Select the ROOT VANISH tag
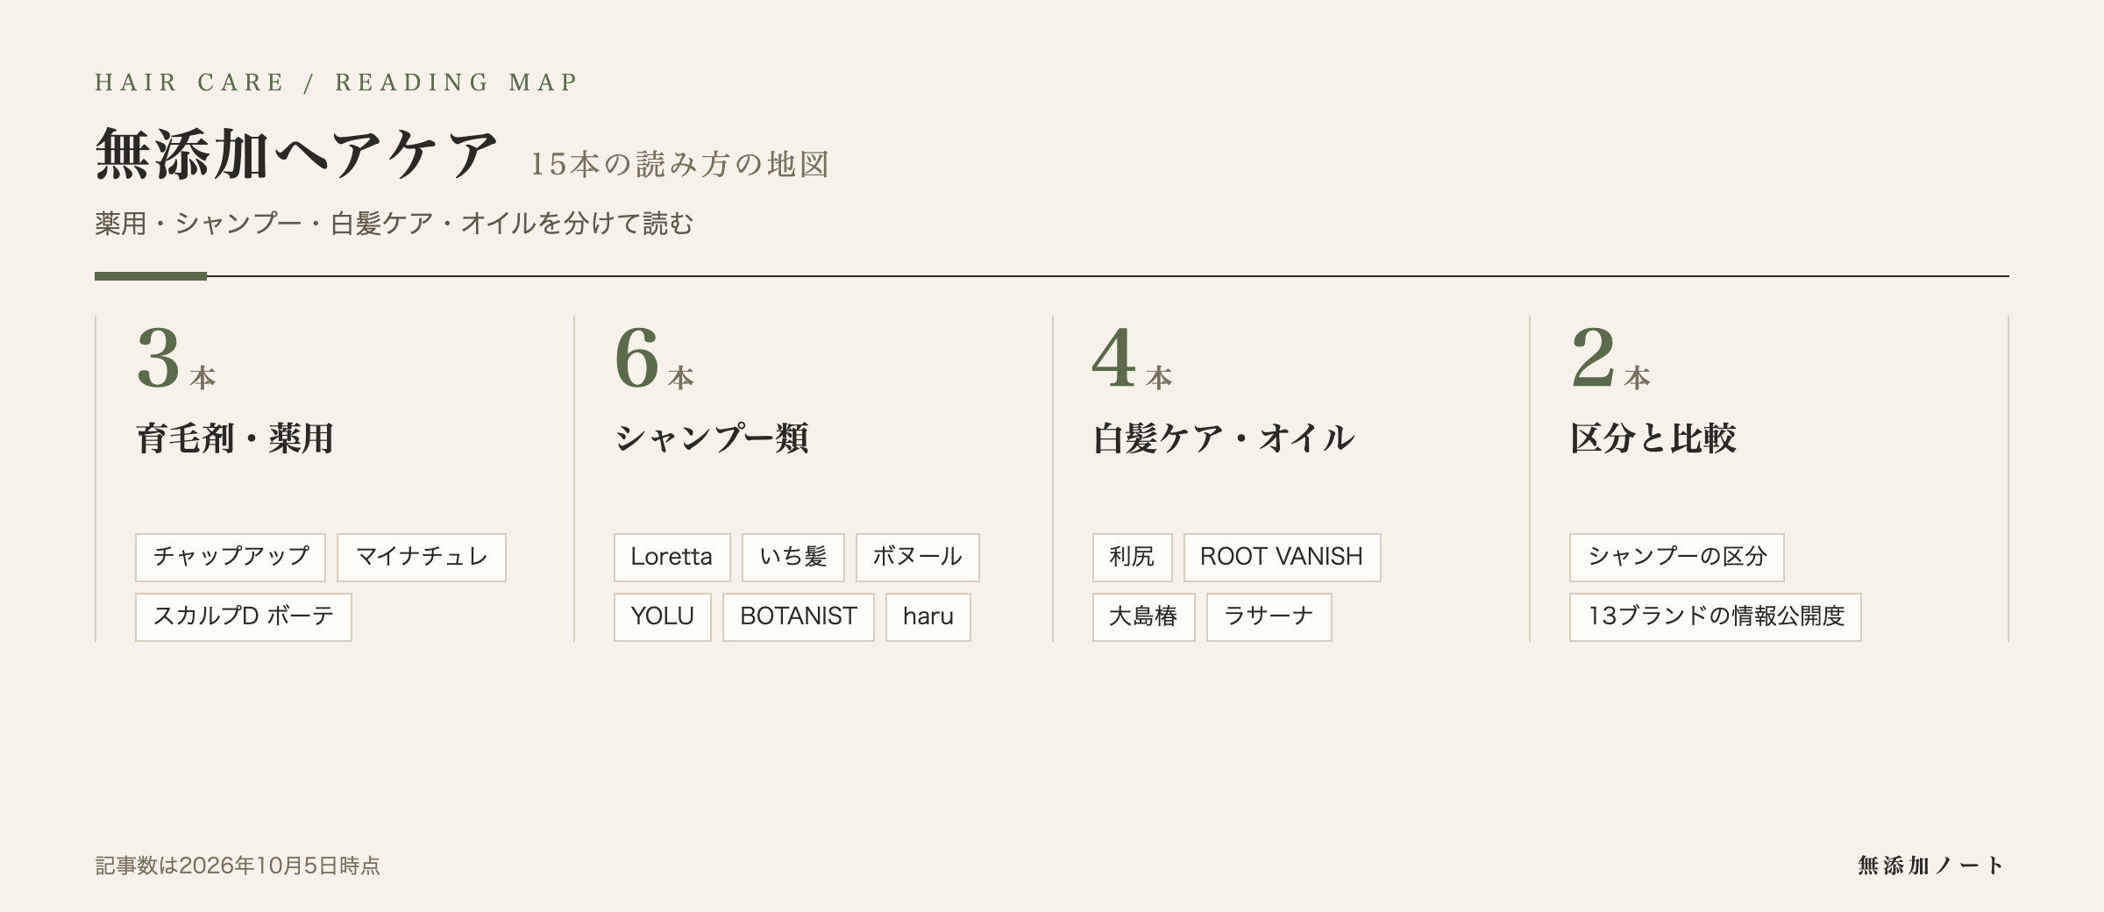 pyautogui.click(x=1282, y=557)
